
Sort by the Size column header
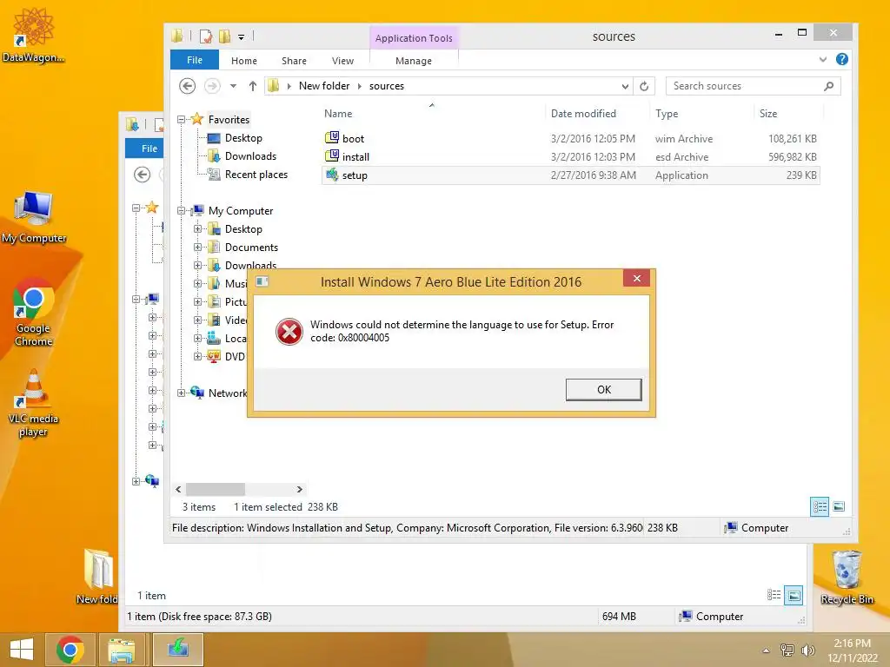768,114
